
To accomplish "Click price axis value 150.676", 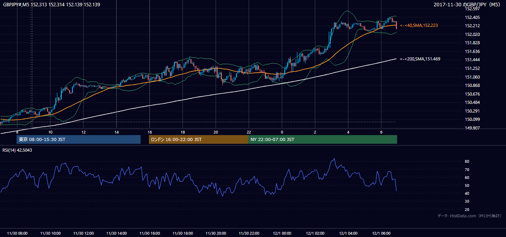I will coord(472,94).
